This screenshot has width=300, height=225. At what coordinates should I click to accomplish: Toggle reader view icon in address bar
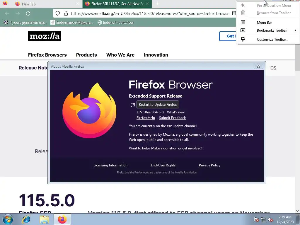(234, 13)
